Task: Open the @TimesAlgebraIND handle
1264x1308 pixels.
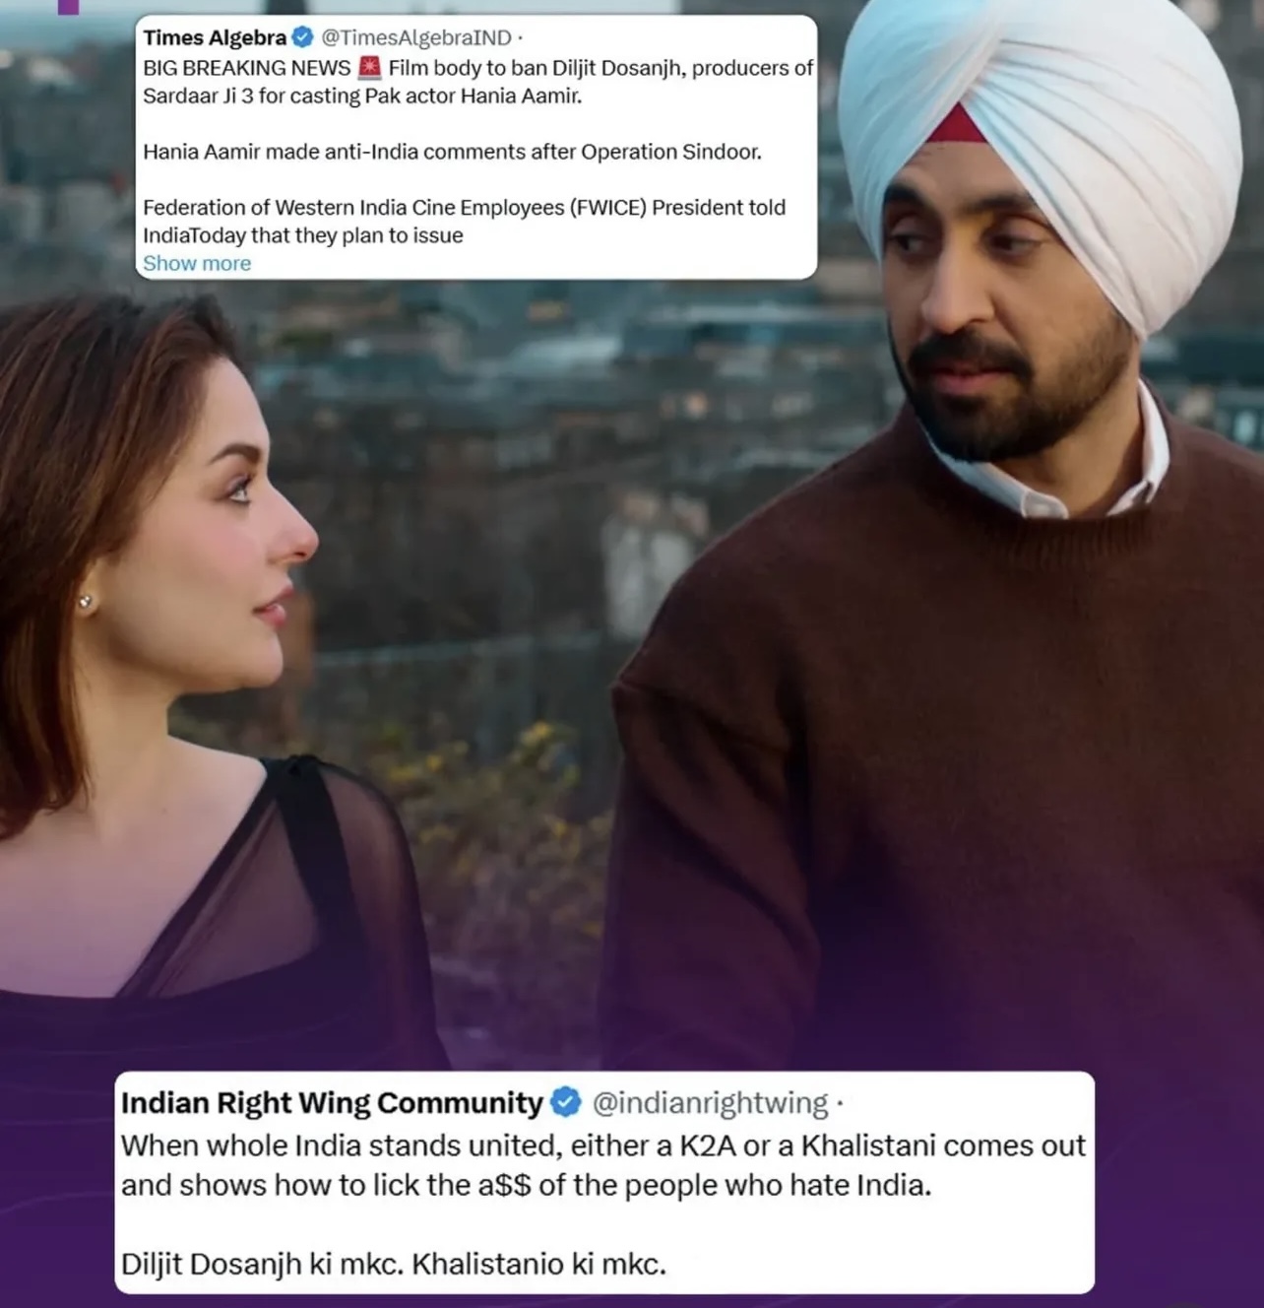Action: click(416, 37)
